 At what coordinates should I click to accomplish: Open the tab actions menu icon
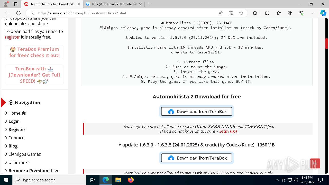point(15,4)
